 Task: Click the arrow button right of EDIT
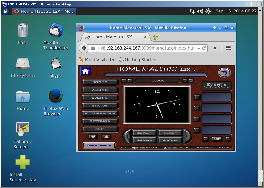[x=228, y=139]
